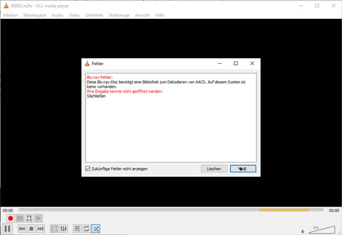Image resolution: width=342 pixels, height=235 pixels.
Task: Toggle the A-B loop button
Action: (x=29, y=218)
